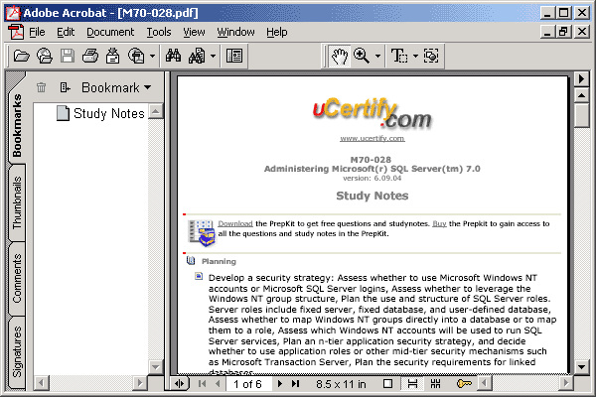Toggle navigation pane from status bar

180,384
